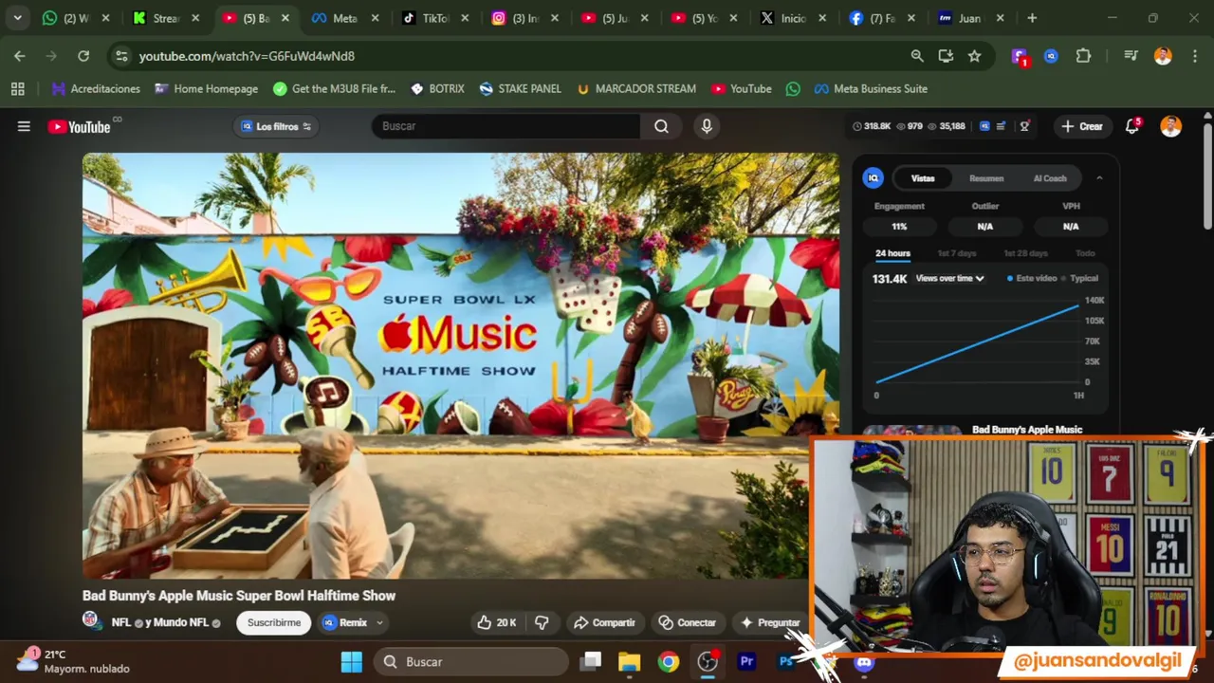The height and width of the screenshot is (683, 1214).
Task: Click the blue vidIQ logo in header stats bar
Action: pyautogui.click(x=984, y=126)
